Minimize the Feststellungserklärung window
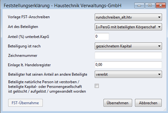This screenshot has height=113, width=168. [139, 5]
